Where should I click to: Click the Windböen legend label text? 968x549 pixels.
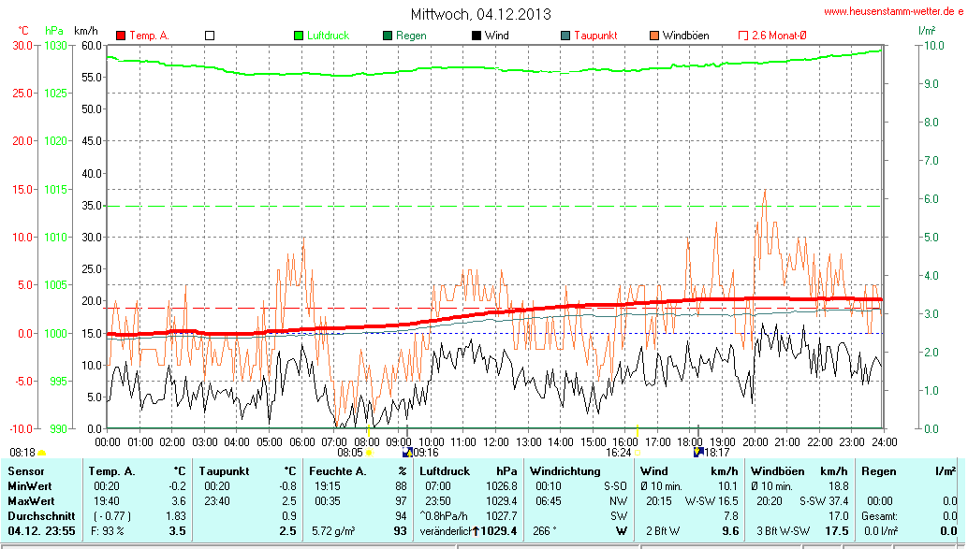(685, 36)
